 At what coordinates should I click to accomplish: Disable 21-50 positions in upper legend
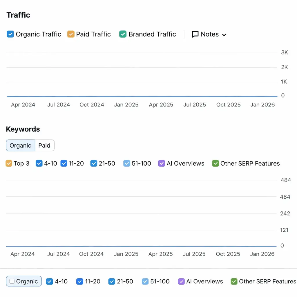pyautogui.click(x=93, y=164)
